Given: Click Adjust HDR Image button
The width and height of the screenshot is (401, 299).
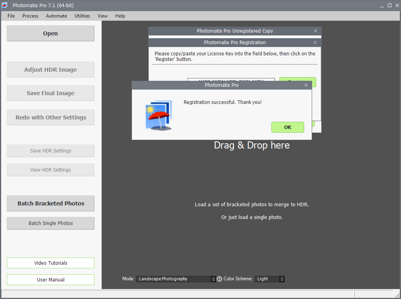Looking at the screenshot, I should click(50, 70).
